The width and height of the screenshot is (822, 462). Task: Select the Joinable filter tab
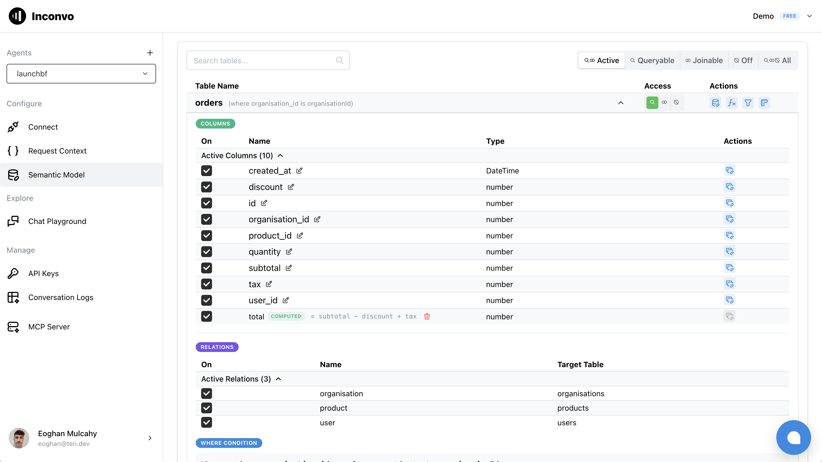click(x=704, y=60)
